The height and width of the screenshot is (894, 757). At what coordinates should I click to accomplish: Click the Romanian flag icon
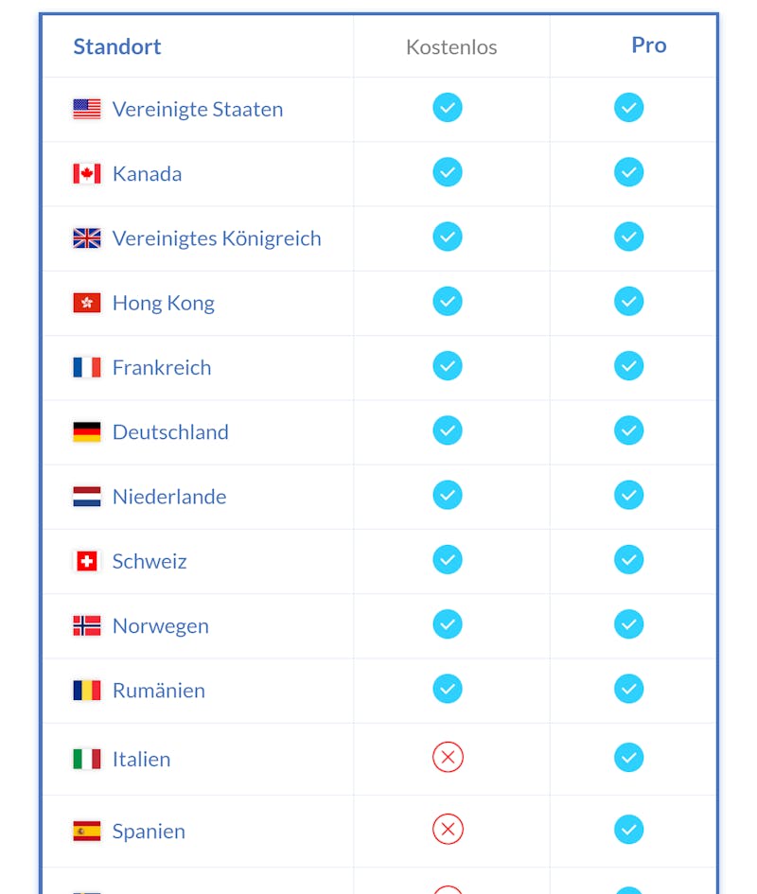click(x=87, y=690)
